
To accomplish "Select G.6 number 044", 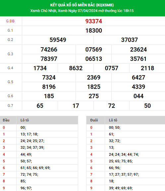I will 138,96.
